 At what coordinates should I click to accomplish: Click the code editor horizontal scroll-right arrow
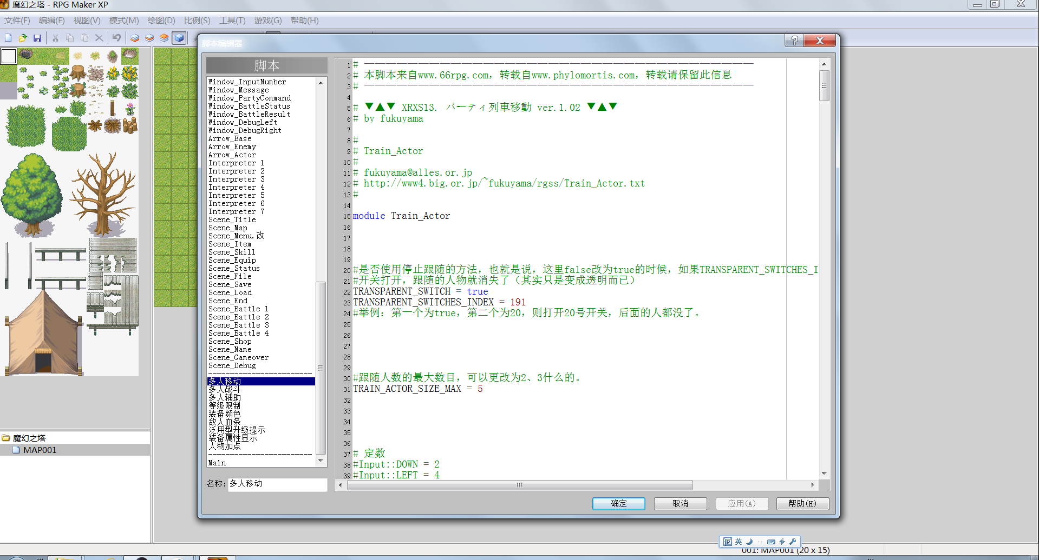[x=812, y=485]
